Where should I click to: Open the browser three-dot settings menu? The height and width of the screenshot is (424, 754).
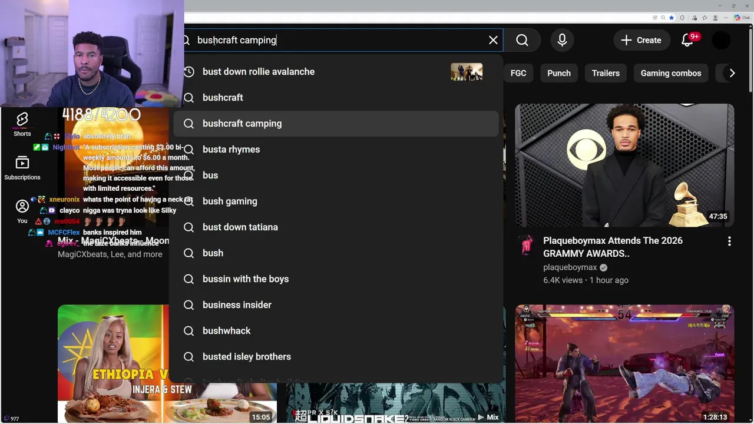(x=726, y=18)
